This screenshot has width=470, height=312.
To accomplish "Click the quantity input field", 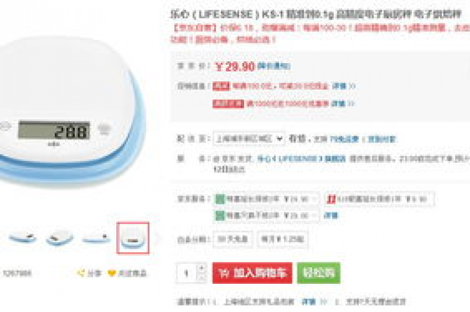I will tap(187, 273).
